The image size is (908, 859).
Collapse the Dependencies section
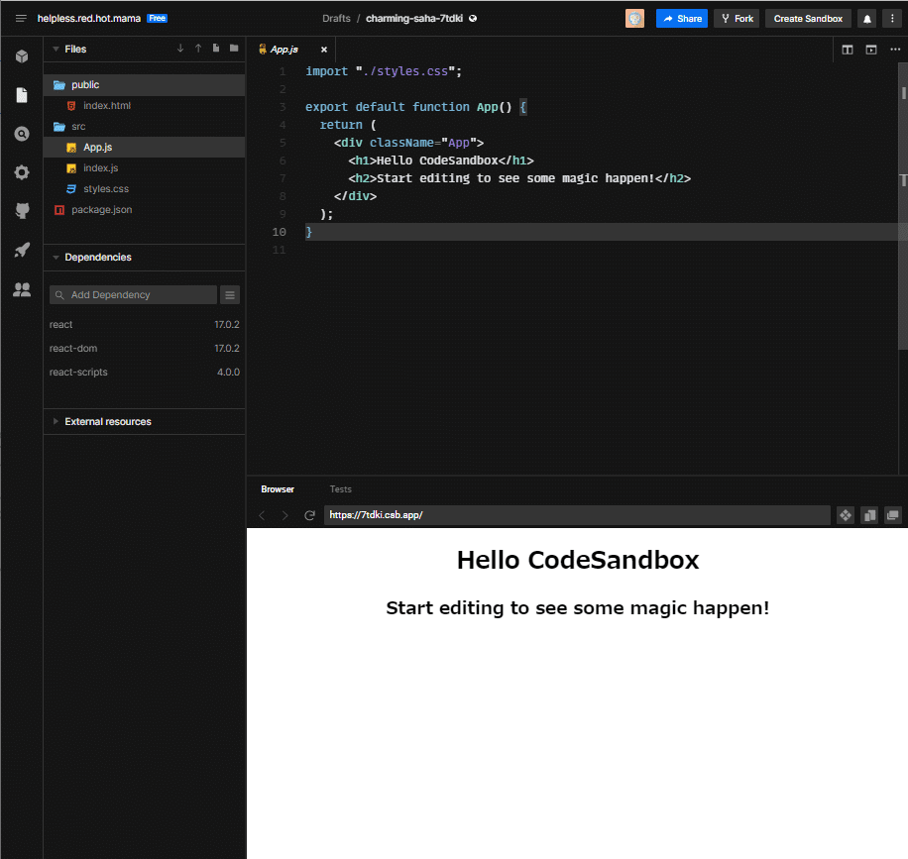point(56,257)
